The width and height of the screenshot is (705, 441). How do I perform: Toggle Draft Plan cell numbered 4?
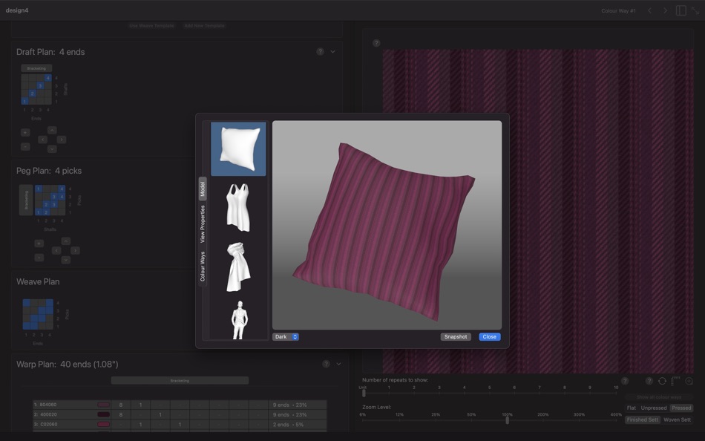pos(48,78)
